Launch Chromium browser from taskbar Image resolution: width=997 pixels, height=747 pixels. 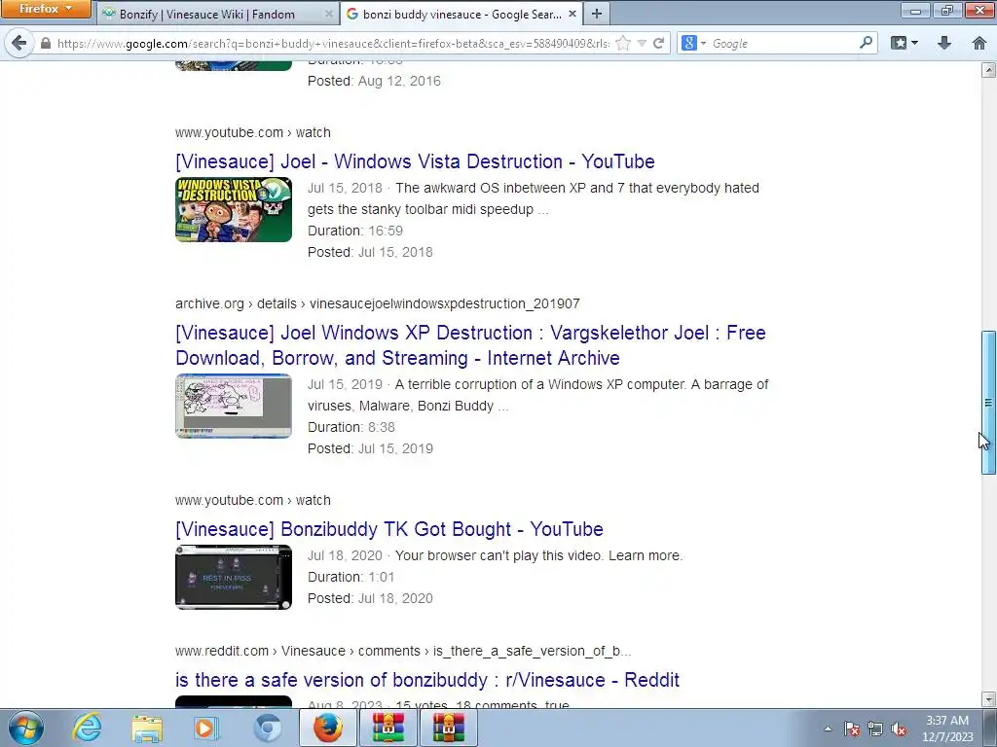tap(267, 728)
